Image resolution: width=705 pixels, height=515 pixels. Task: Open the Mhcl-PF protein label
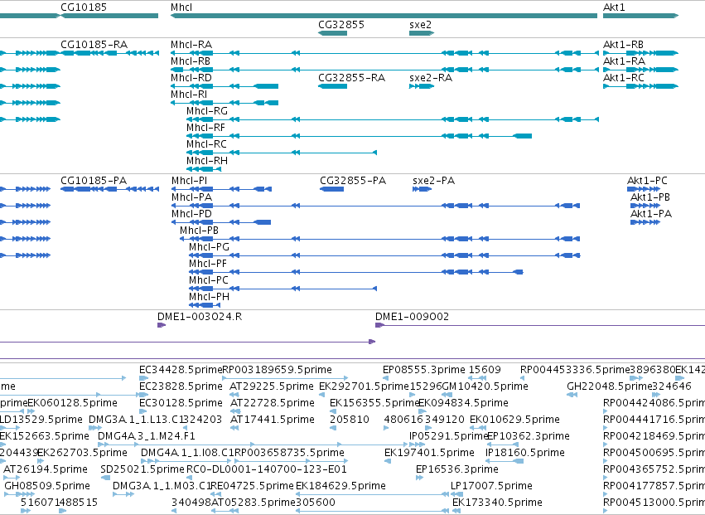click(208, 264)
